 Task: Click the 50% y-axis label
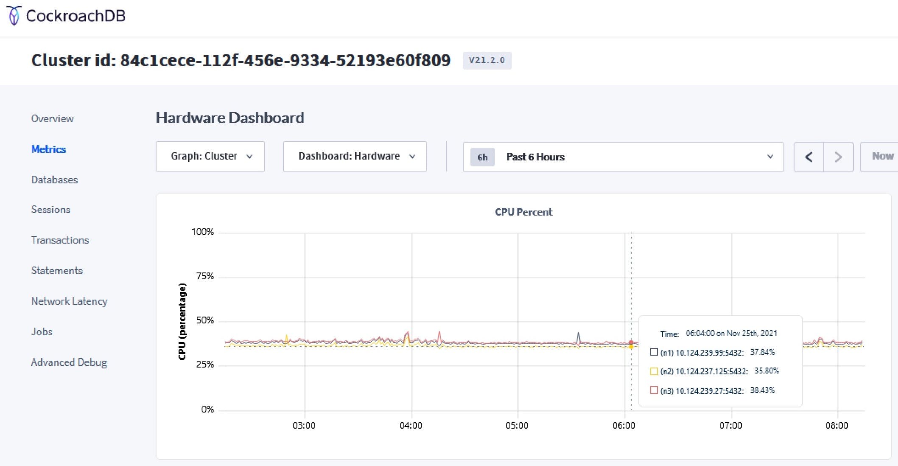pos(205,320)
